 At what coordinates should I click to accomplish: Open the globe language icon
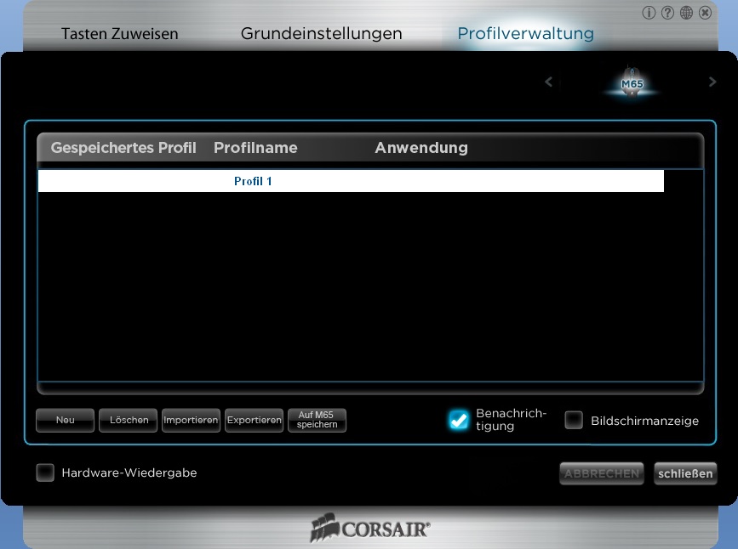coord(686,13)
